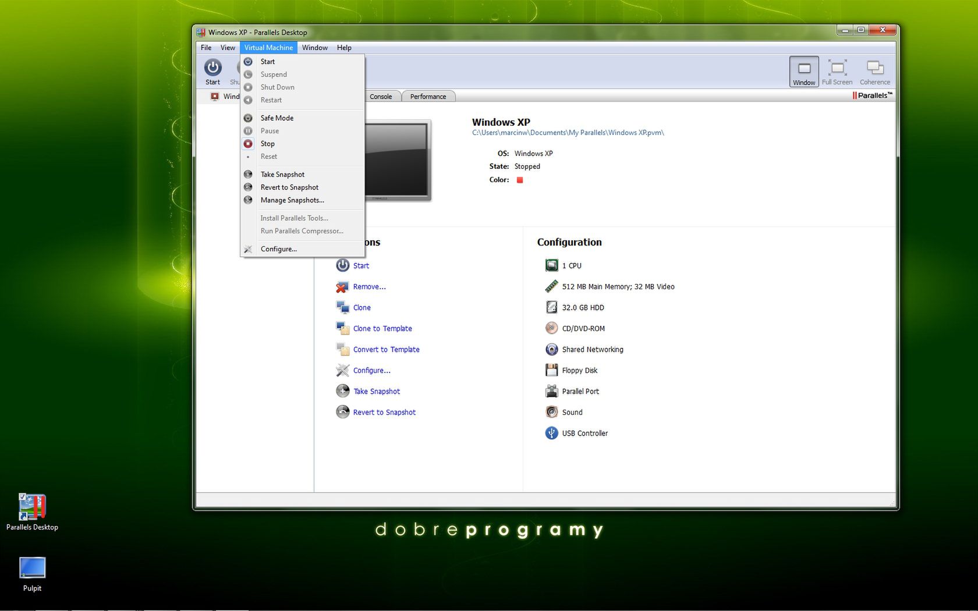Click the Clone action link

click(x=362, y=308)
